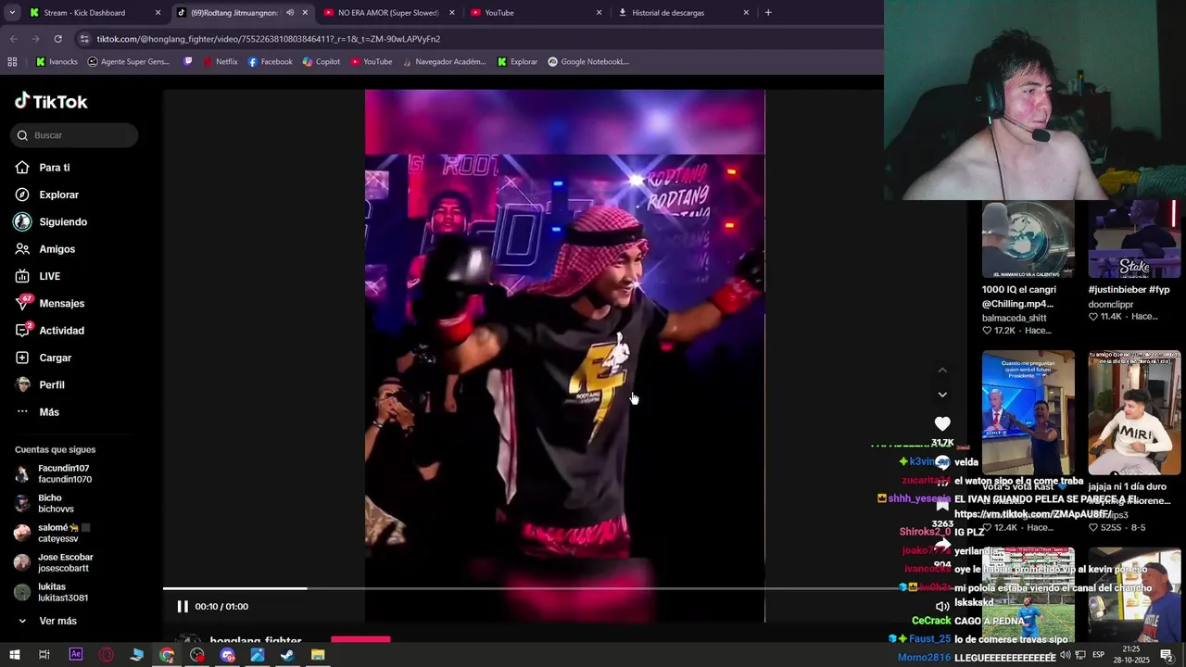Screen dimensions: 1186x667
Task: Open Mensajes inbox with badge
Action: (22, 303)
